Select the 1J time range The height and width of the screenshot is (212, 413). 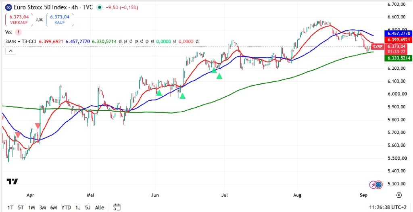click(x=78, y=208)
